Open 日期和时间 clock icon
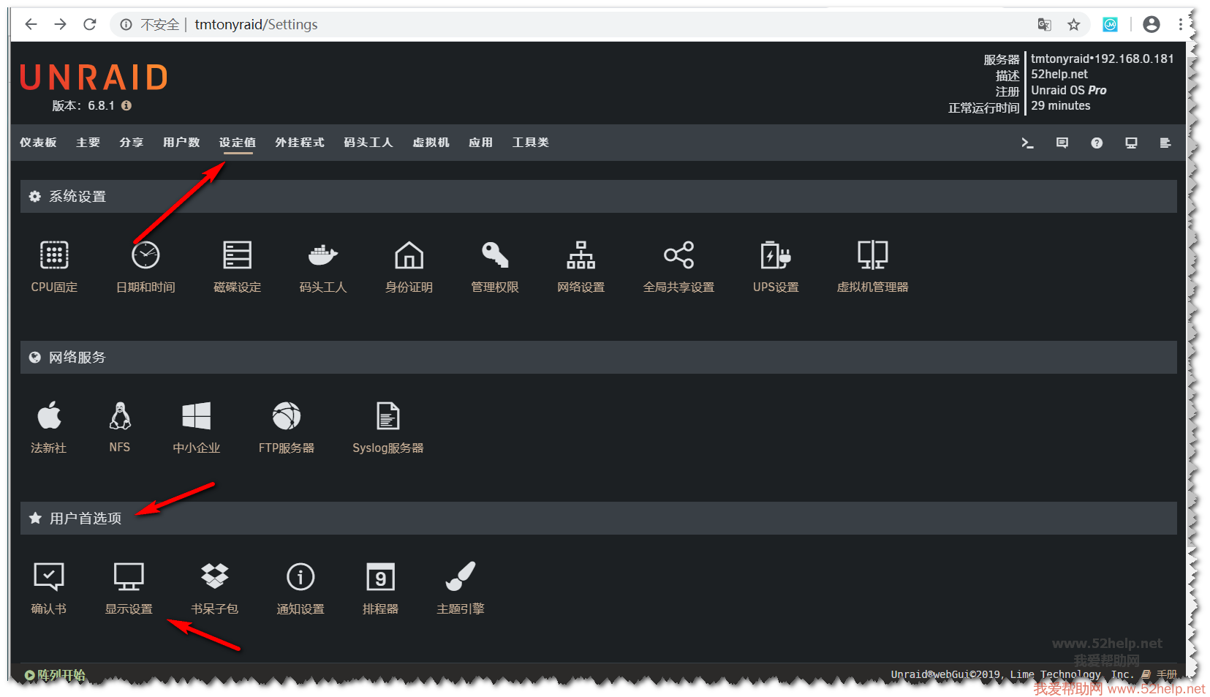 [145, 255]
